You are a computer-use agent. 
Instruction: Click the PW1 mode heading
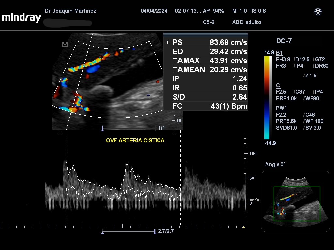pos(281,108)
